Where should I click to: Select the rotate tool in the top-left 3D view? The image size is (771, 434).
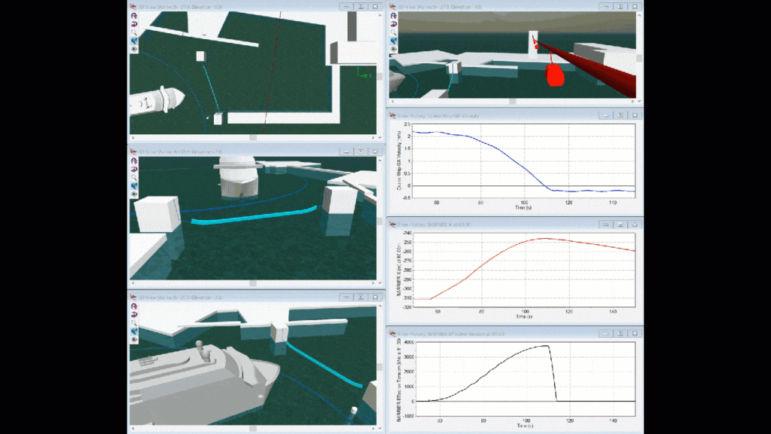pos(134,15)
